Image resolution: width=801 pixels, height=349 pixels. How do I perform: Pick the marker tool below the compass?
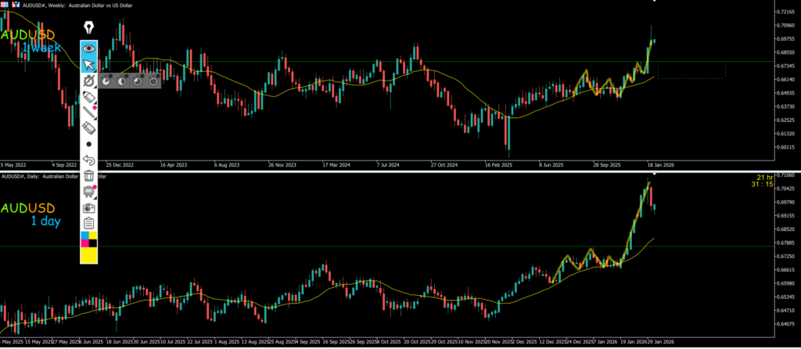coord(89,96)
